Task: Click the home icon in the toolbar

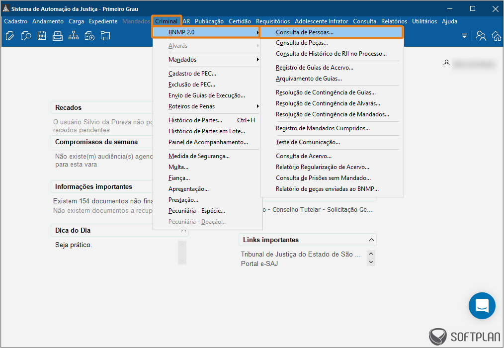Action: (x=497, y=36)
